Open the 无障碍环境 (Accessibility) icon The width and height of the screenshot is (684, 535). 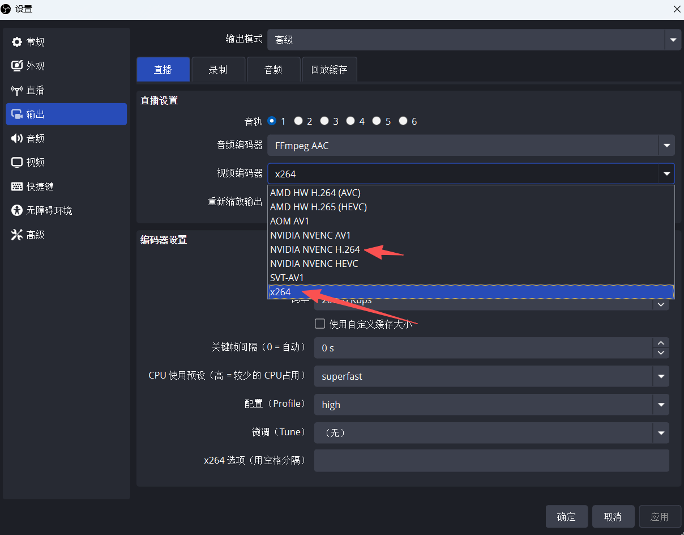pyautogui.click(x=16, y=211)
